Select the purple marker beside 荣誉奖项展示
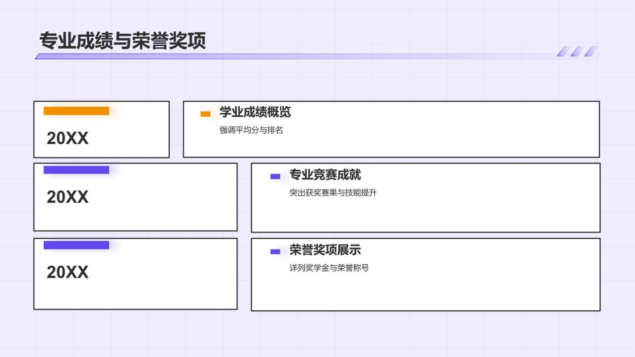 275,252
